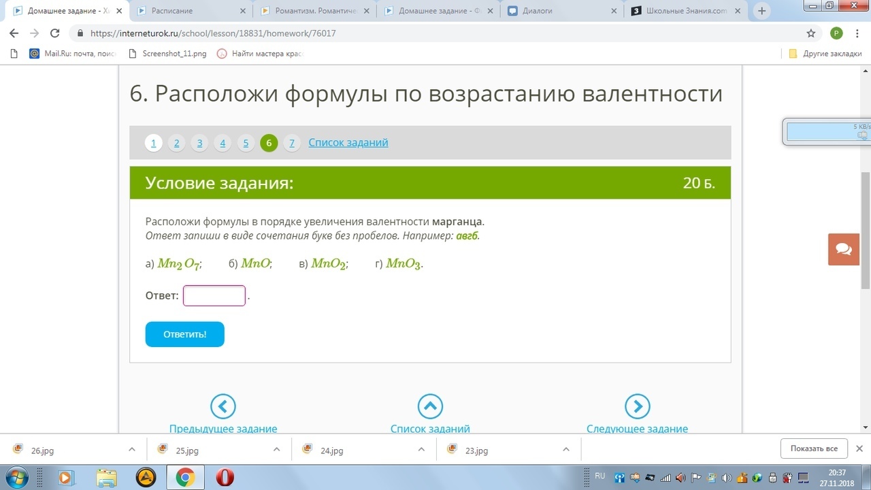
Task: Open the Windows Start menu
Action: point(16,477)
